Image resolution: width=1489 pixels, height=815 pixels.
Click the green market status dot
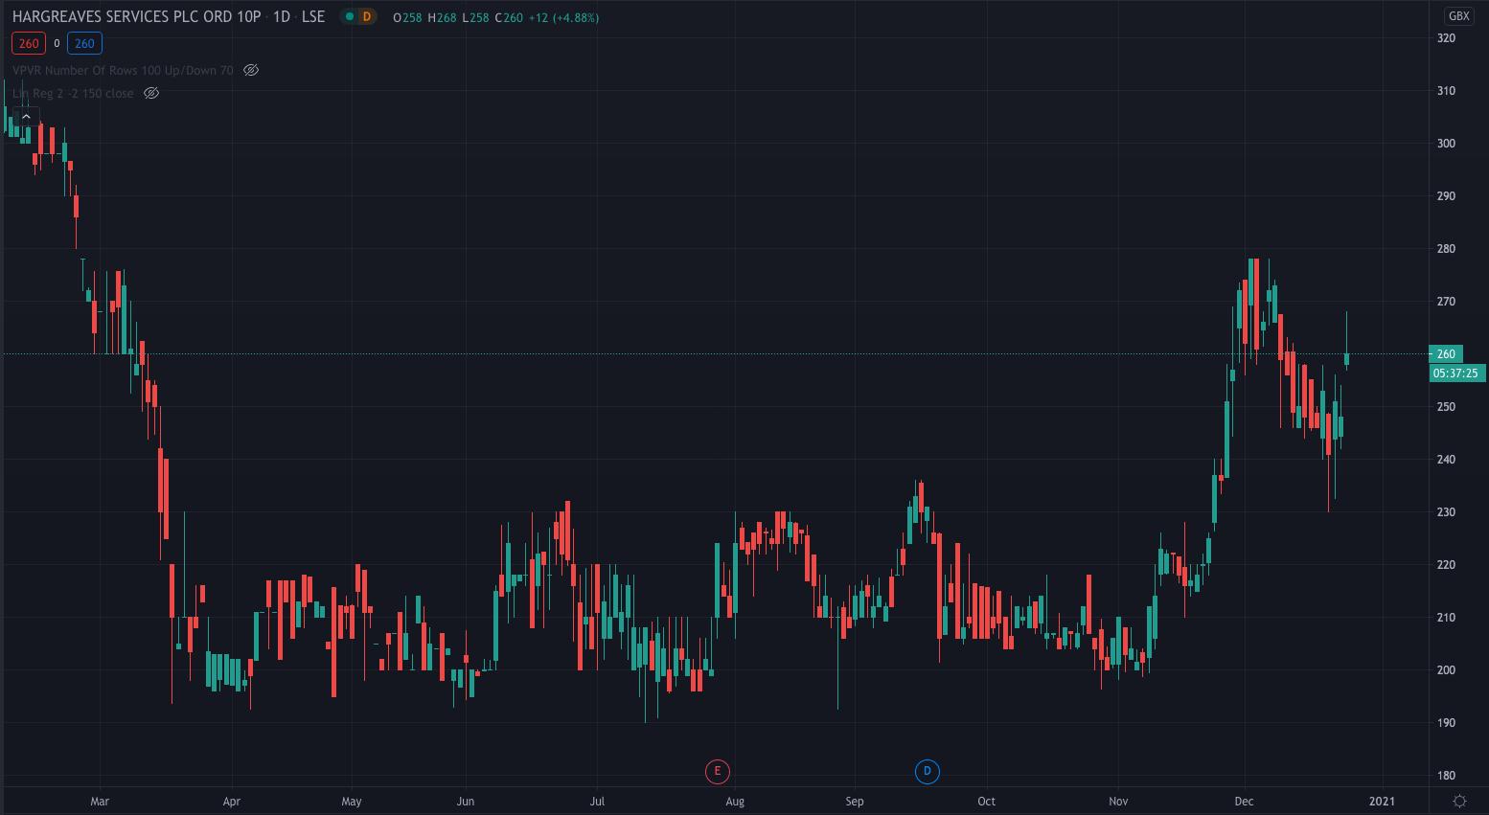350,17
